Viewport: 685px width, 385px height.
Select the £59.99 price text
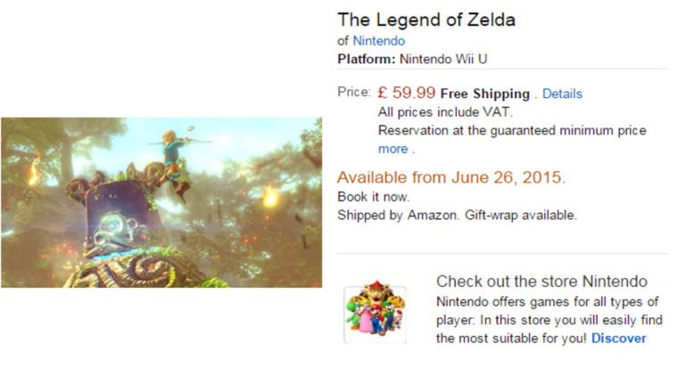(x=407, y=92)
